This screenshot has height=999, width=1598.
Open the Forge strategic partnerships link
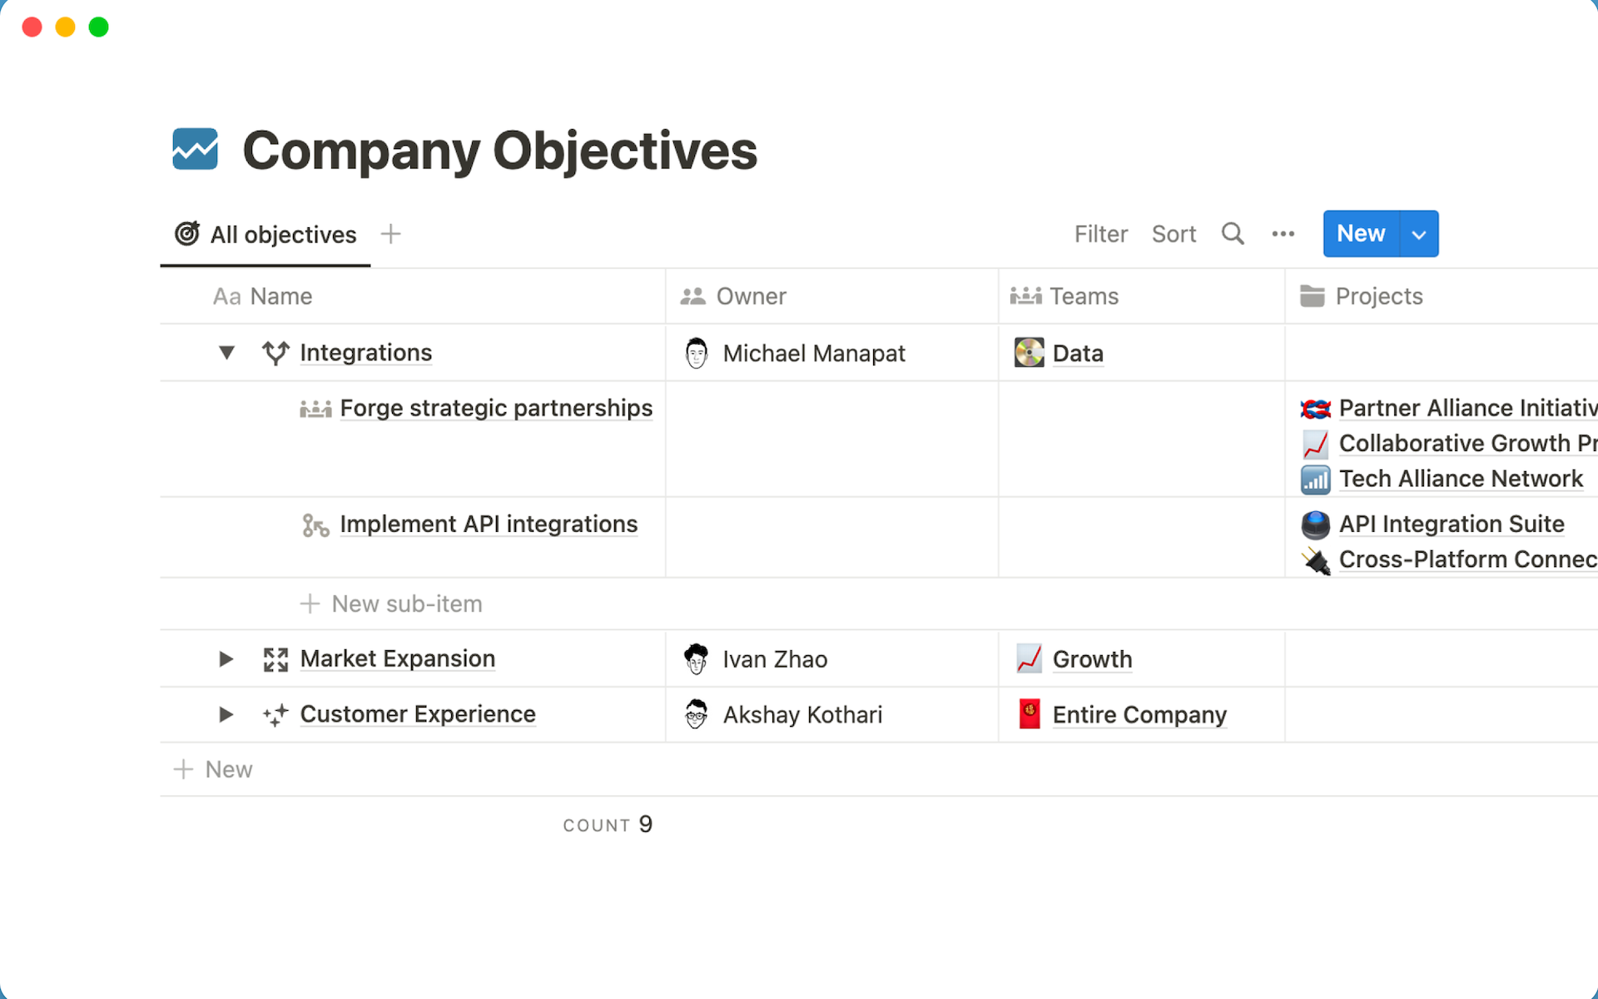(496, 408)
